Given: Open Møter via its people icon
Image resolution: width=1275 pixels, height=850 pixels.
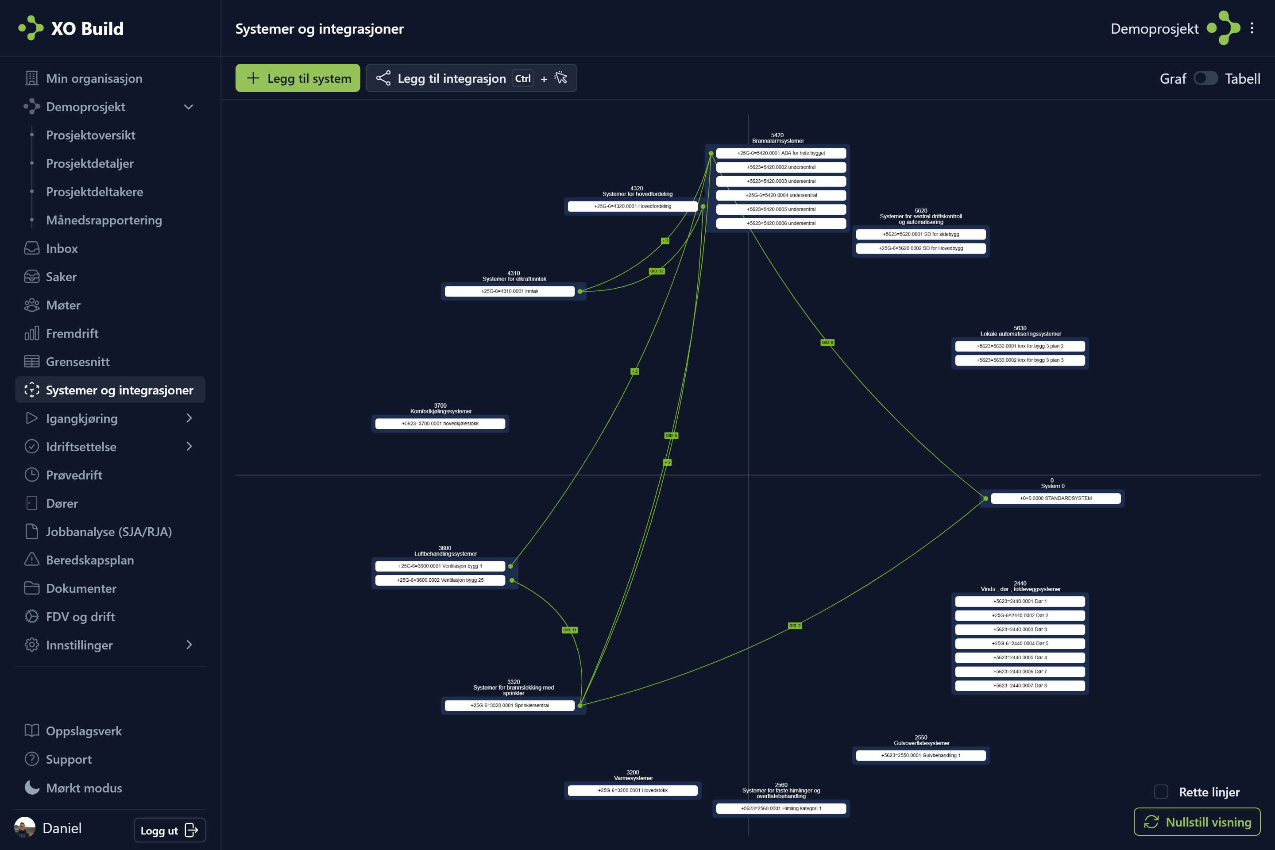Looking at the screenshot, I should click(x=31, y=305).
